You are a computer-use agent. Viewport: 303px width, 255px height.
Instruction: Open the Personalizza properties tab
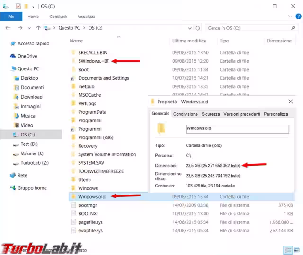point(276,114)
